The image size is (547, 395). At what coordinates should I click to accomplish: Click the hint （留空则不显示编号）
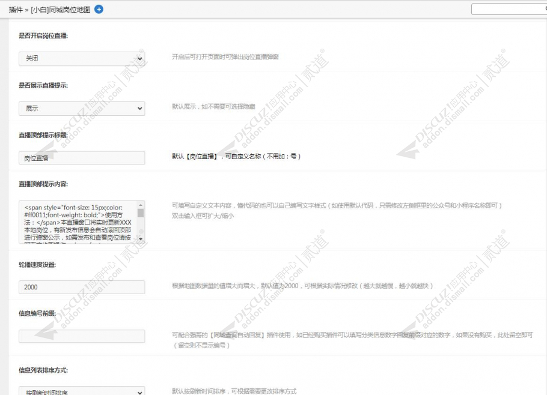pos(201,345)
